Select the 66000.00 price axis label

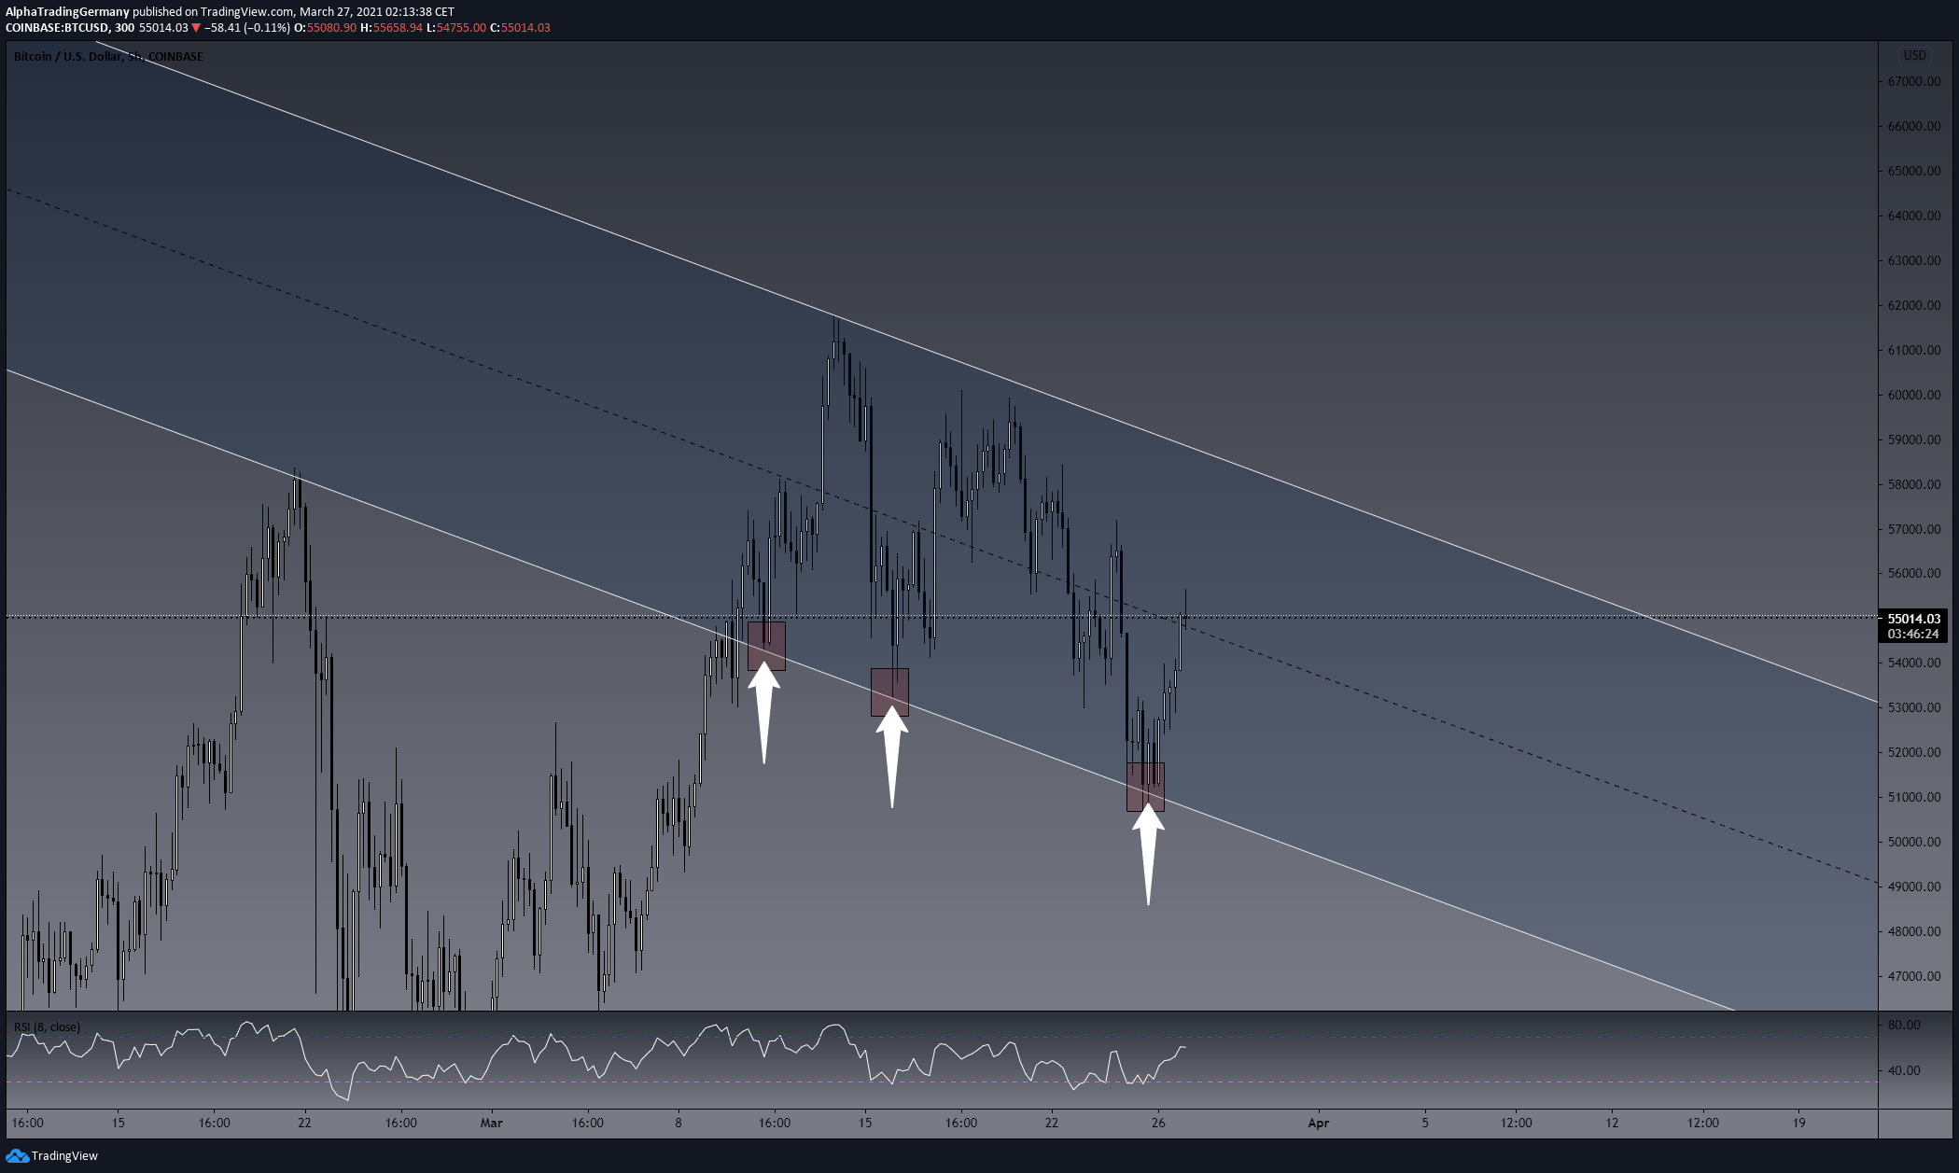click(1914, 126)
